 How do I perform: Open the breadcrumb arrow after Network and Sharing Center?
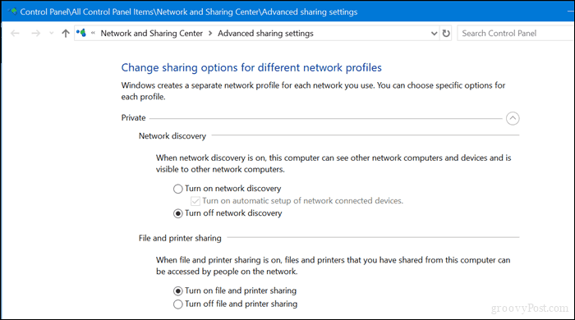[x=210, y=34]
